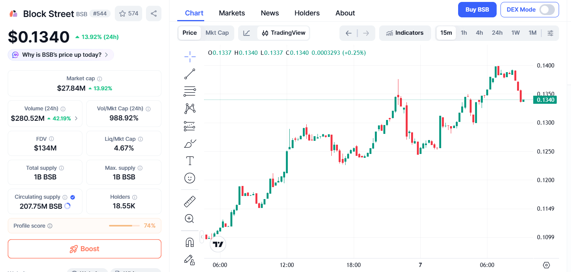Expand Why is BSB's price up today
The height and width of the screenshot is (272, 571).
(x=61, y=55)
